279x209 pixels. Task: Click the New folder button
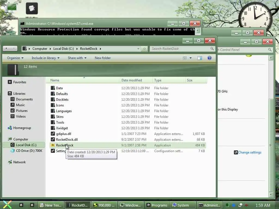point(103,58)
